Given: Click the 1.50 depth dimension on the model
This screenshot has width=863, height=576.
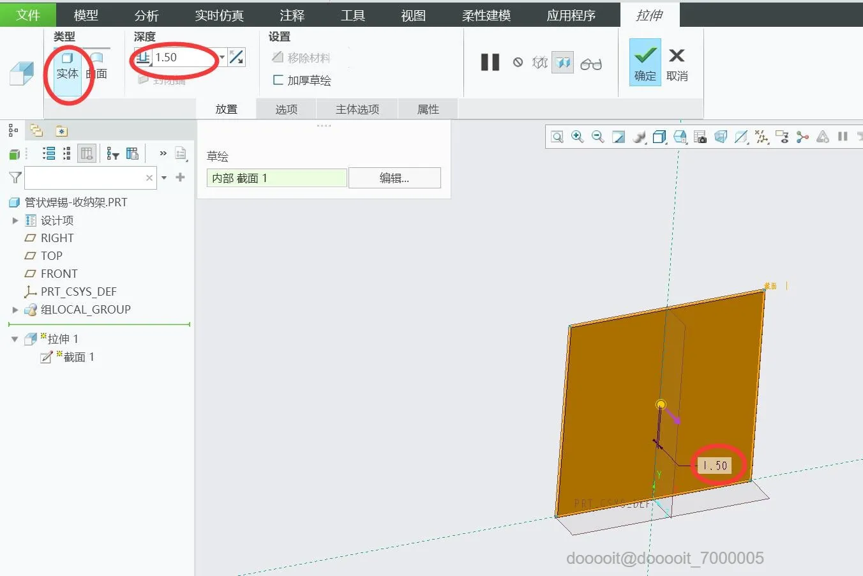Looking at the screenshot, I should [715, 466].
